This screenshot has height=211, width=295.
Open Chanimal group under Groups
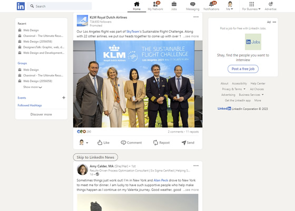coord(43,75)
